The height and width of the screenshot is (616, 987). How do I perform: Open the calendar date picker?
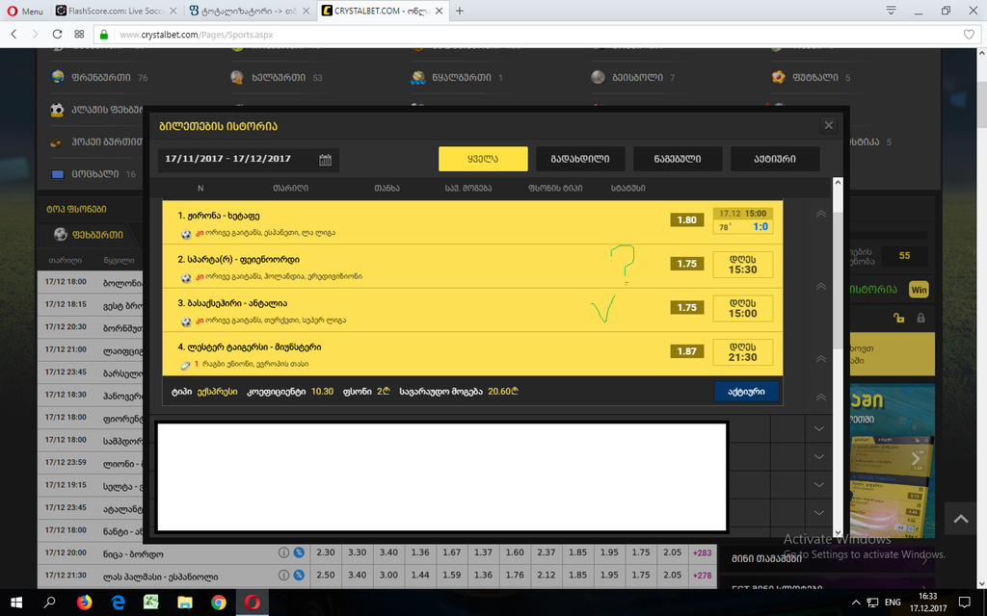click(325, 160)
